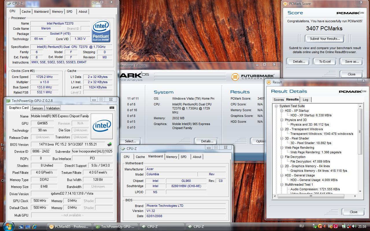The width and height of the screenshot is (370, 231).
Task: Switch to Validation tab in GPU-Z
Action: [x=53, y=108]
